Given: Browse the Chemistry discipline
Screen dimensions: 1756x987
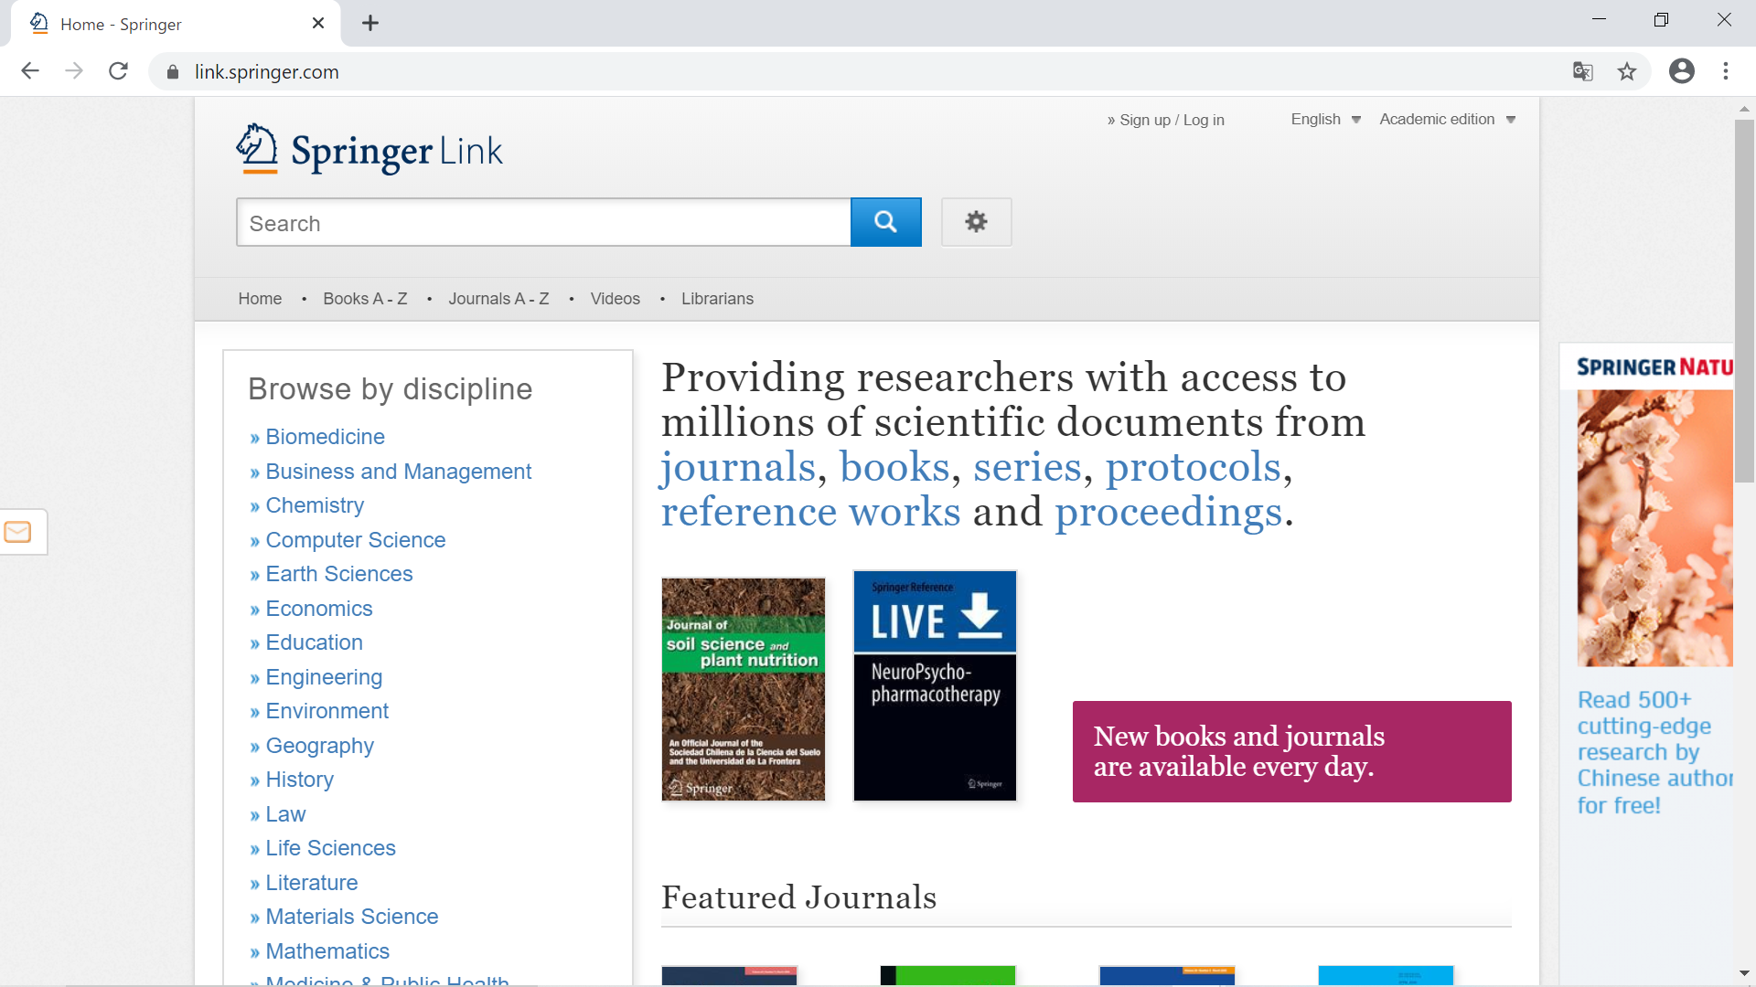Looking at the screenshot, I should click(315, 505).
